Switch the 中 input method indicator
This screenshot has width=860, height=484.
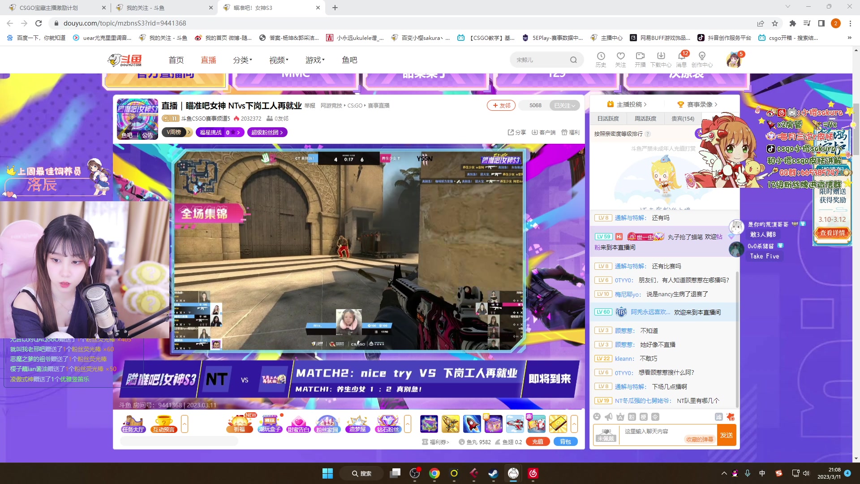click(x=762, y=473)
